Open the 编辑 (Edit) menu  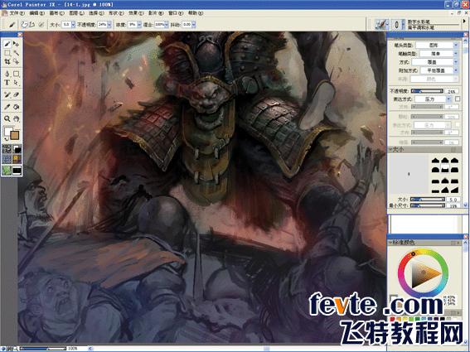pyautogui.click(x=36, y=13)
